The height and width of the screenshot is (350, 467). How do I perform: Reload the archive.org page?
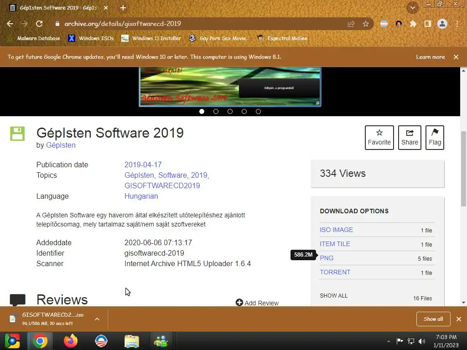(39, 24)
